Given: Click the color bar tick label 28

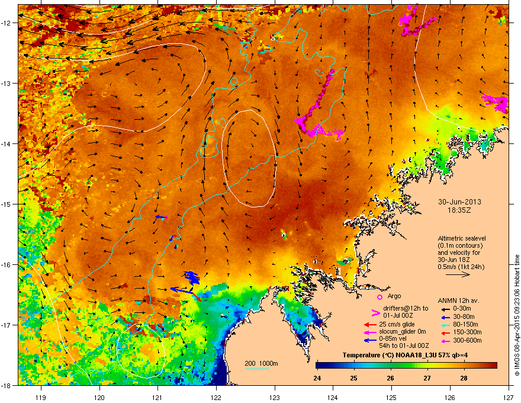Looking at the screenshot, I should pos(464,378).
